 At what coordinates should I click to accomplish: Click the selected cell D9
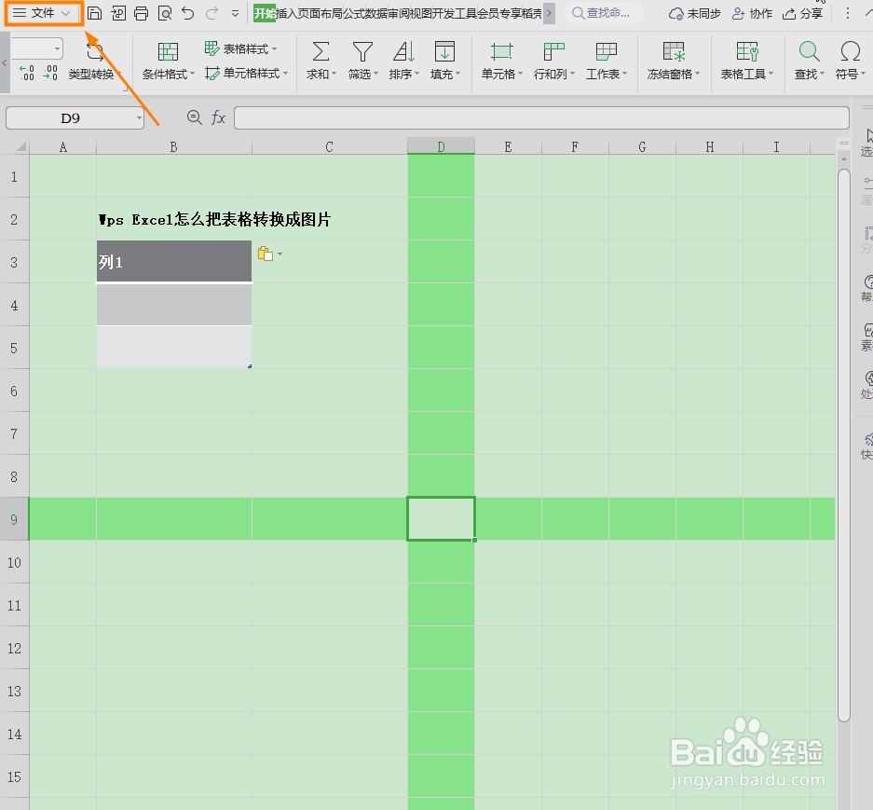(441, 518)
